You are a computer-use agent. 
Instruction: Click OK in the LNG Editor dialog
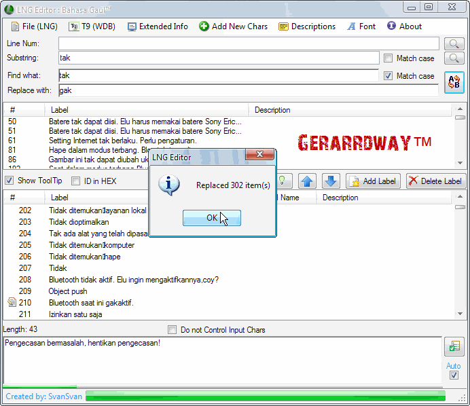[x=212, y=218]
